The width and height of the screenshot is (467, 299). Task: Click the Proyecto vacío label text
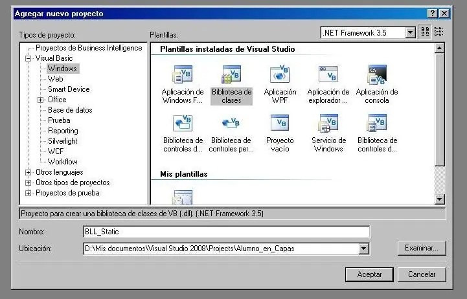coord(280,144)
